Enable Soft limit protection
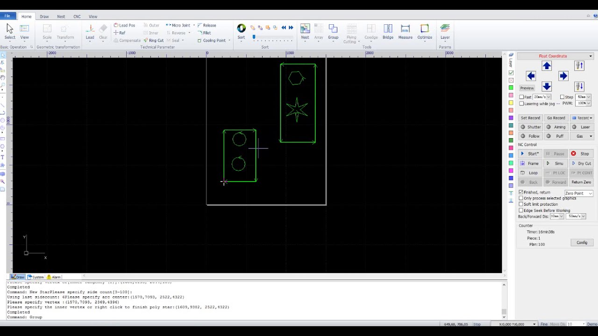The width and height of the screenshot is (598, 336). (x=521, y=204)
